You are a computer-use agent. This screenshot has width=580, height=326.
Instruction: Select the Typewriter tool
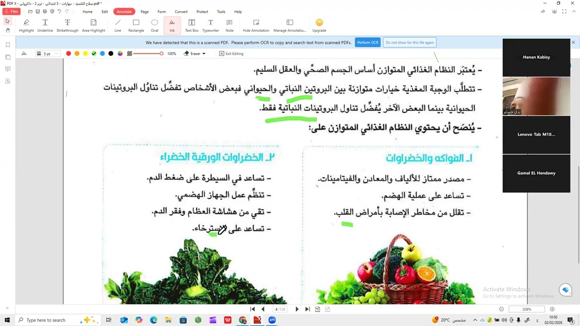(x=211, y=26)
